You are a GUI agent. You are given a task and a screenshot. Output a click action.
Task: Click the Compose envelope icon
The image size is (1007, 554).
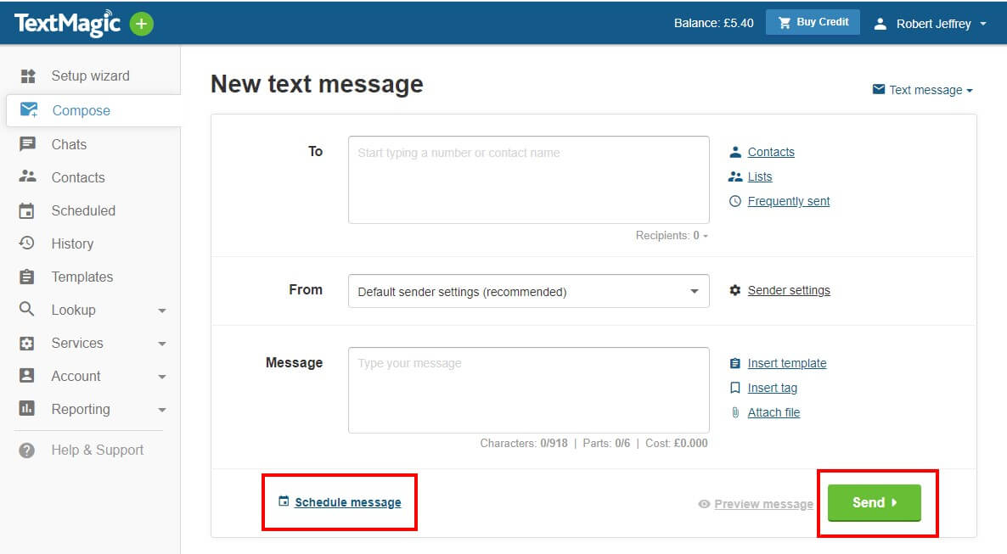pos(29,109)
